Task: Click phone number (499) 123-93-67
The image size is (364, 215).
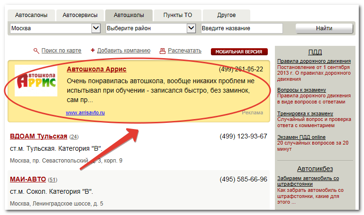Action: click(x=243, y=136)
